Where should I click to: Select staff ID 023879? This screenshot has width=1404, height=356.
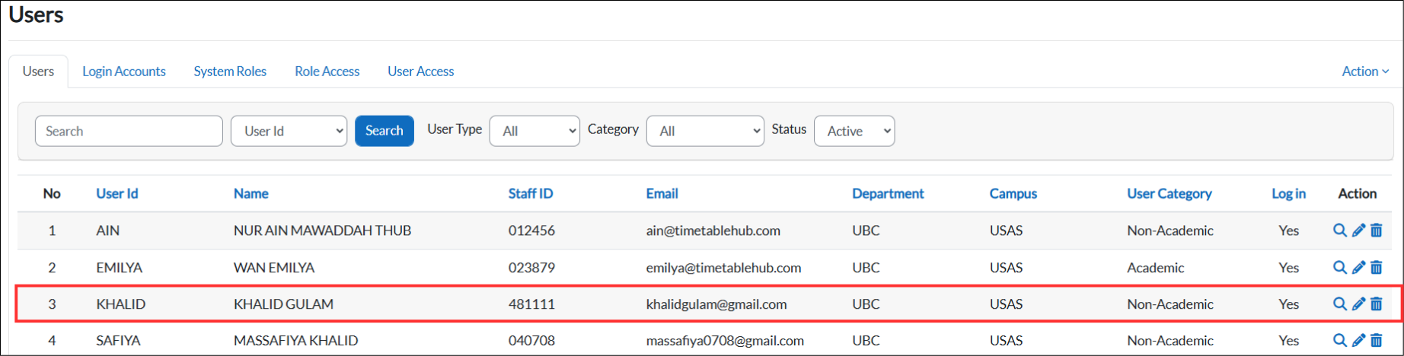pyautogui.click(x=531, y=268)
